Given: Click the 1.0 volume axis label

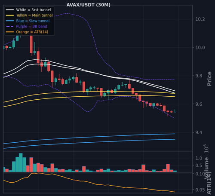Looking at the screenshot, I should pyautogui.click(x=199, y=158).
